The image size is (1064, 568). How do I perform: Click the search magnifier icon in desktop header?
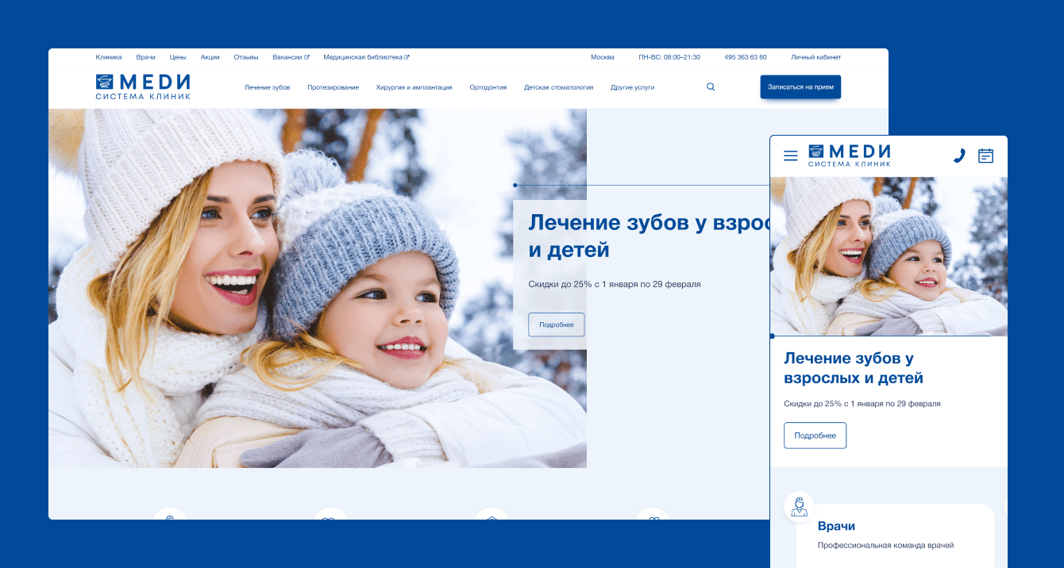711,87
